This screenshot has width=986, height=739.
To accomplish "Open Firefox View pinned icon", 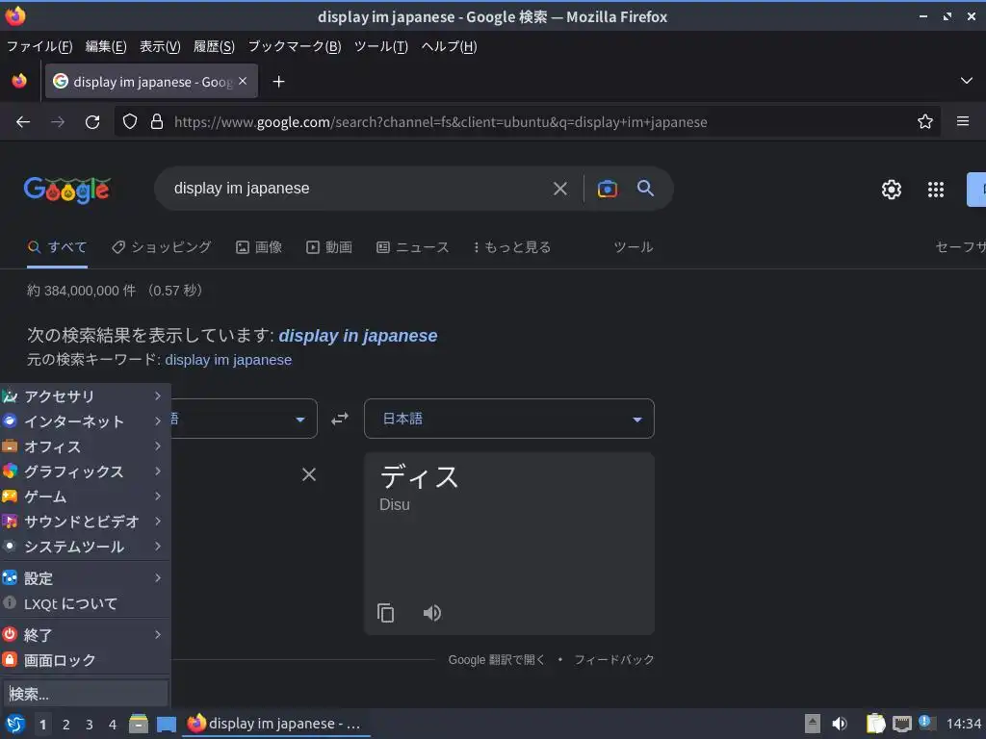I will click(x=19, y=81).
